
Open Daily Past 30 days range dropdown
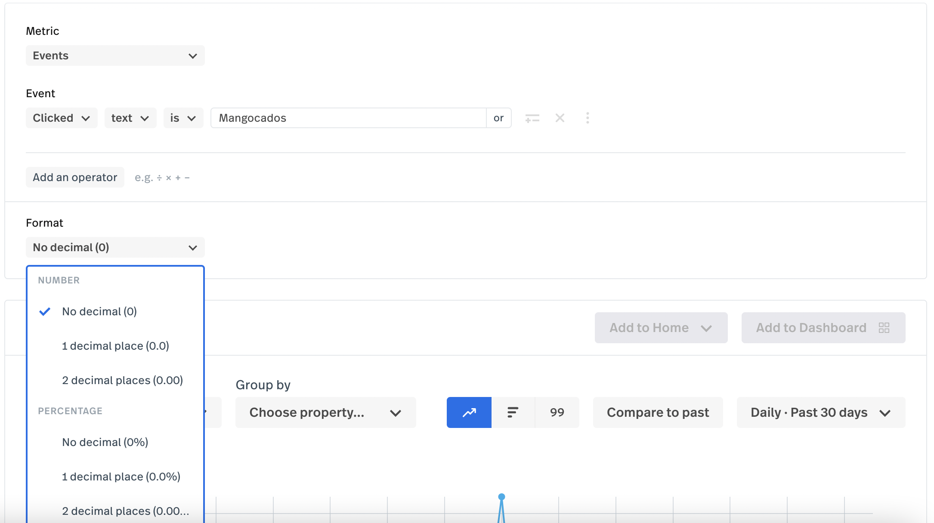click(820, 412)
